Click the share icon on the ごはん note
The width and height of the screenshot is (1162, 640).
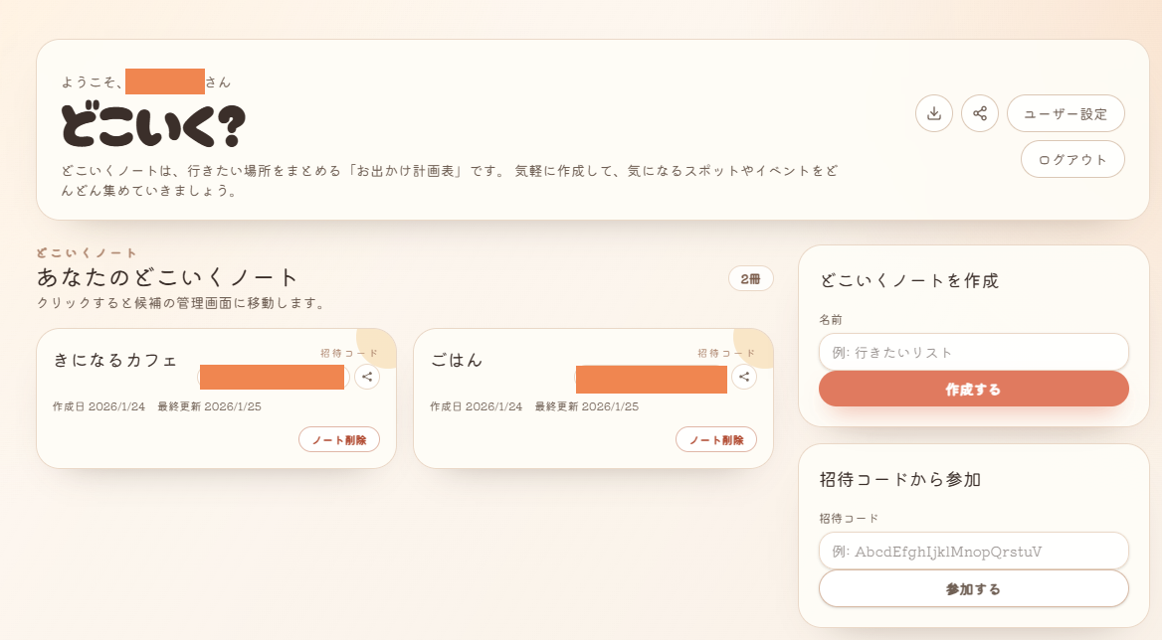(x=743, y=377)
